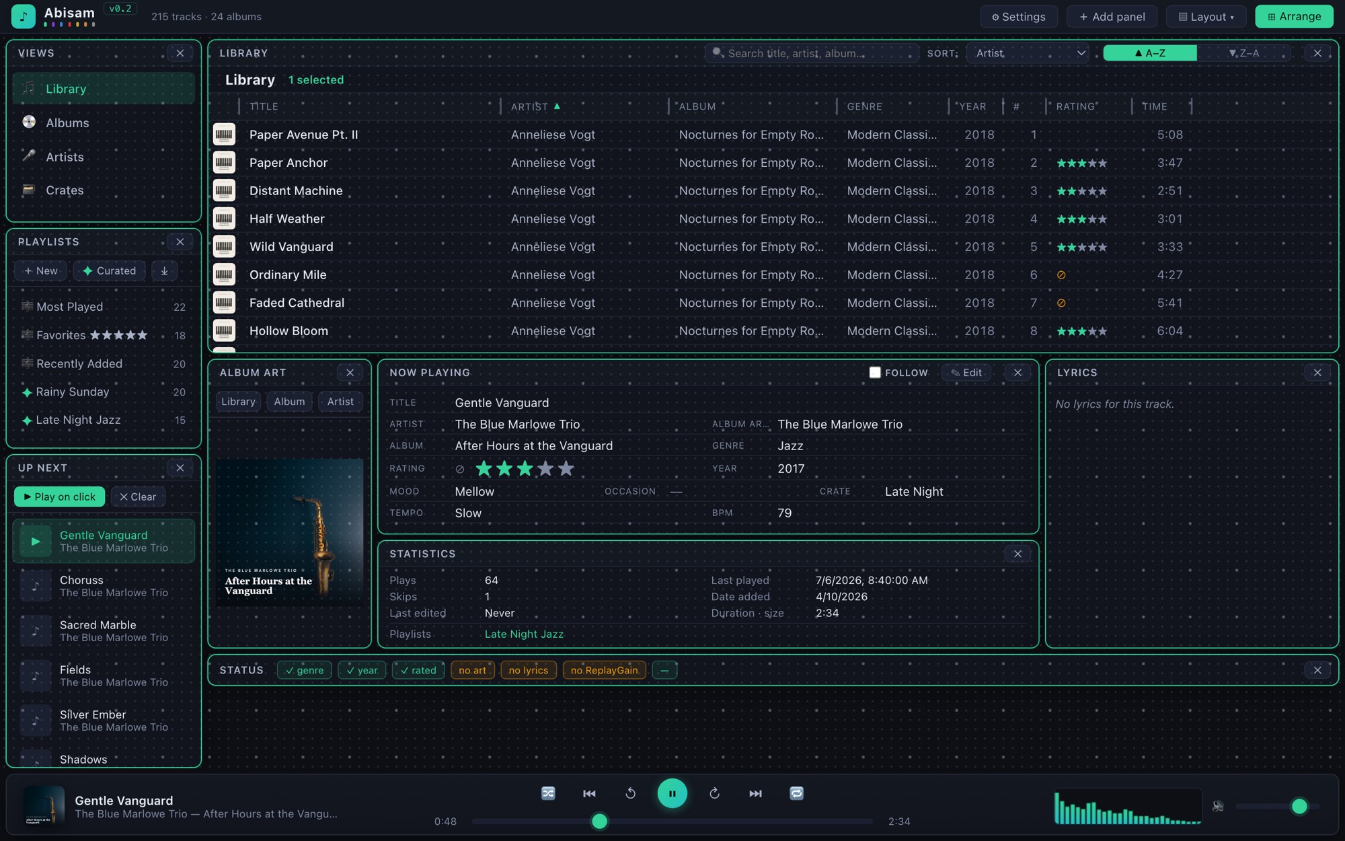Image resolution: width=1345 pixels, height=841 pixels.
Task: Sort by the Artist column header
Action: 535,106
